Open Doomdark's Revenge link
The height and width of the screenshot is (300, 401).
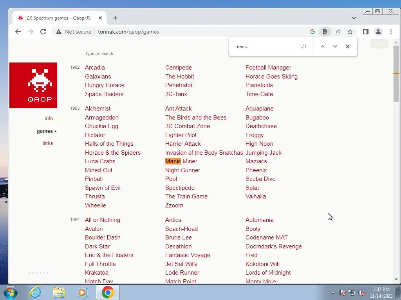(273, 246)
